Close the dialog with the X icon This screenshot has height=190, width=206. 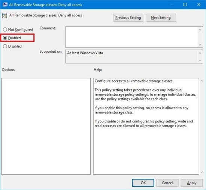(199, 4)
